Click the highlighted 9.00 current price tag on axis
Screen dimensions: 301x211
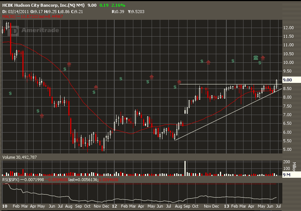pyautogui.click(x=291, y=80)
